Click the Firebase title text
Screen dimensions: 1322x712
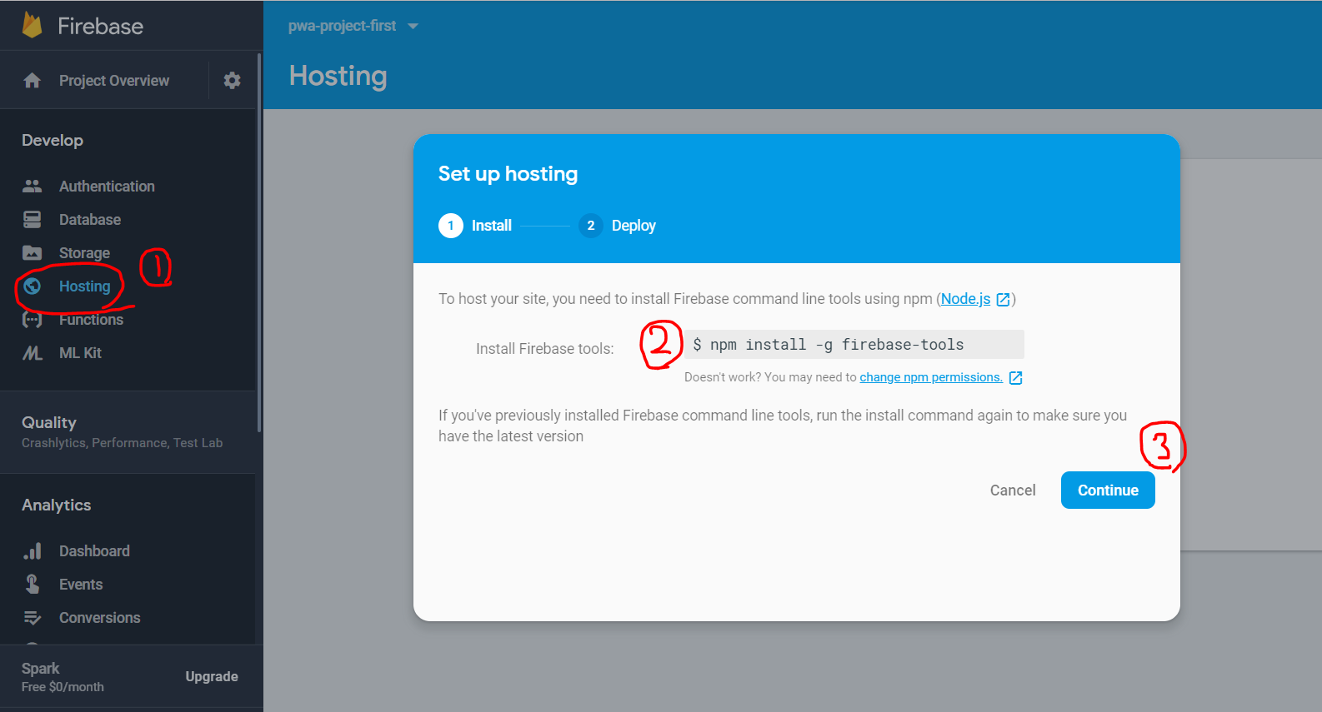pos(100,26)
